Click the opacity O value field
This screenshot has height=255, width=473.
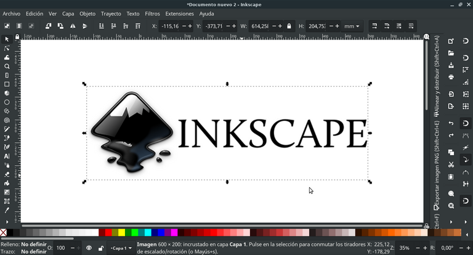coord(61,248)
